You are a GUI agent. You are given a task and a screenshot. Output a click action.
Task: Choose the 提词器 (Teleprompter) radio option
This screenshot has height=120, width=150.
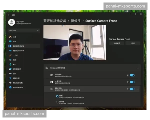click(x=57, y=102)
